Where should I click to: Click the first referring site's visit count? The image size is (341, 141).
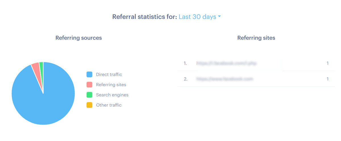pos(327,63)
